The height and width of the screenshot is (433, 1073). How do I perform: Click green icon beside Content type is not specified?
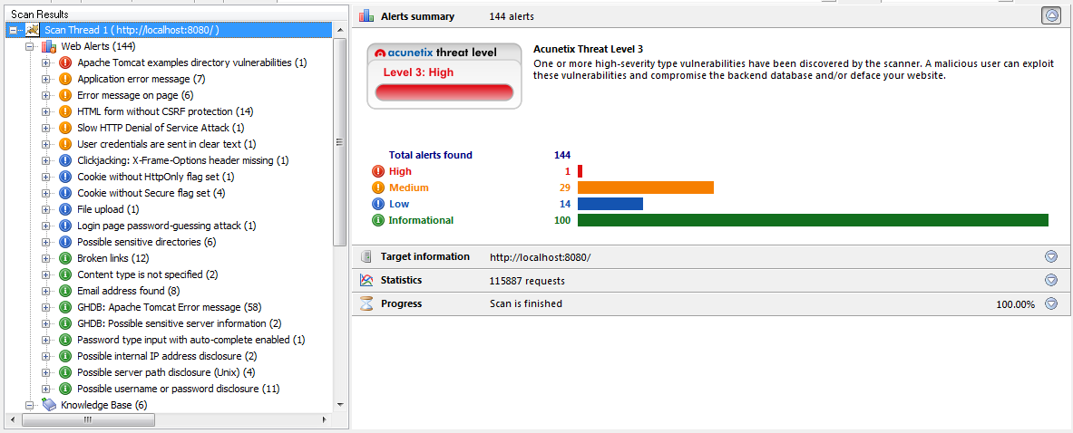tap(65, 274)
